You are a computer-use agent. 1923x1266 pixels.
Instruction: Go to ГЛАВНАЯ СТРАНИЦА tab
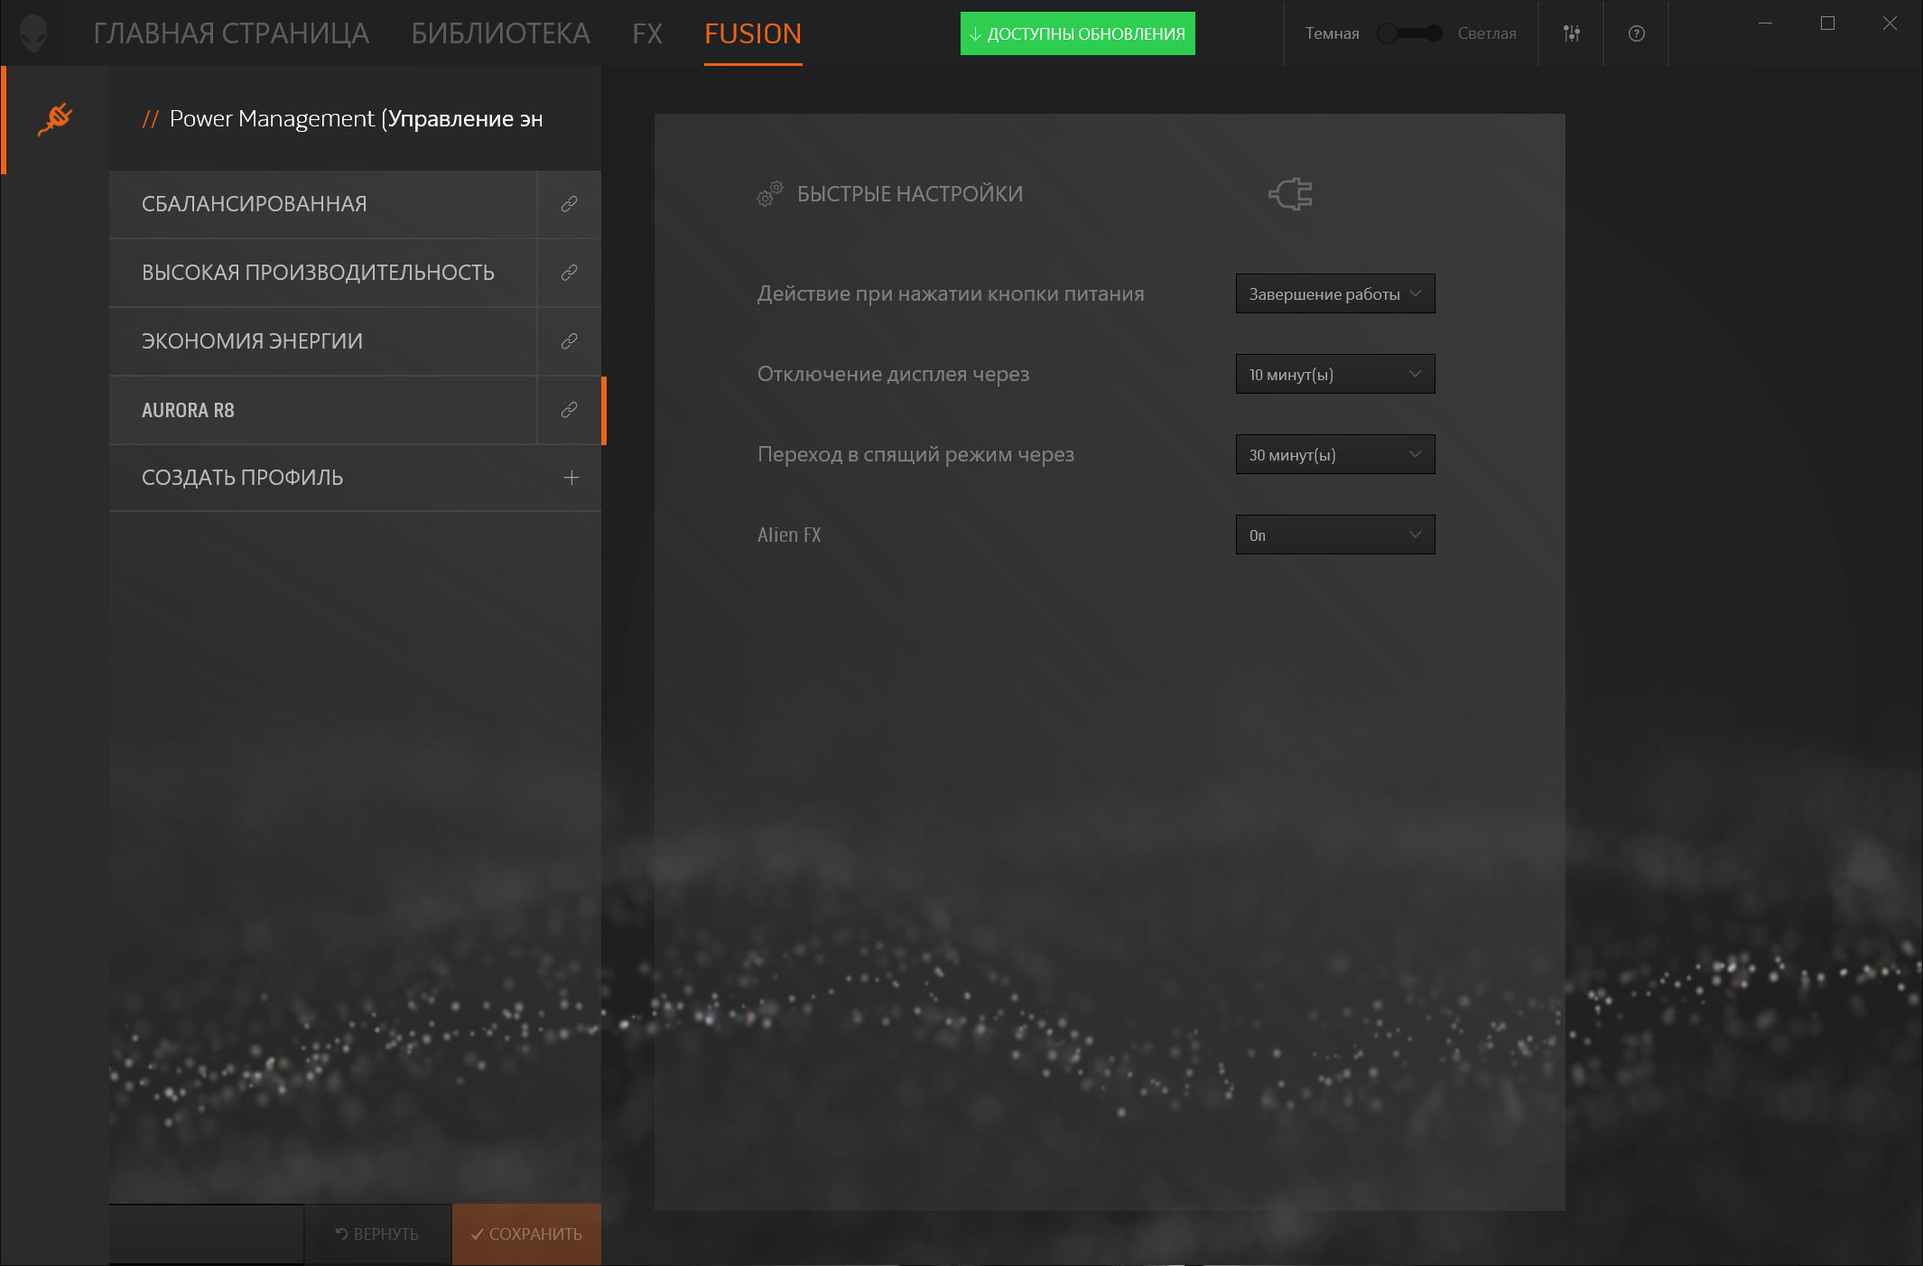tap(231, 33)
